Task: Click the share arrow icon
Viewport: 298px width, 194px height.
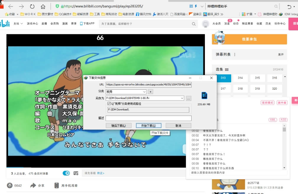Action: click(x=33, y=185)
